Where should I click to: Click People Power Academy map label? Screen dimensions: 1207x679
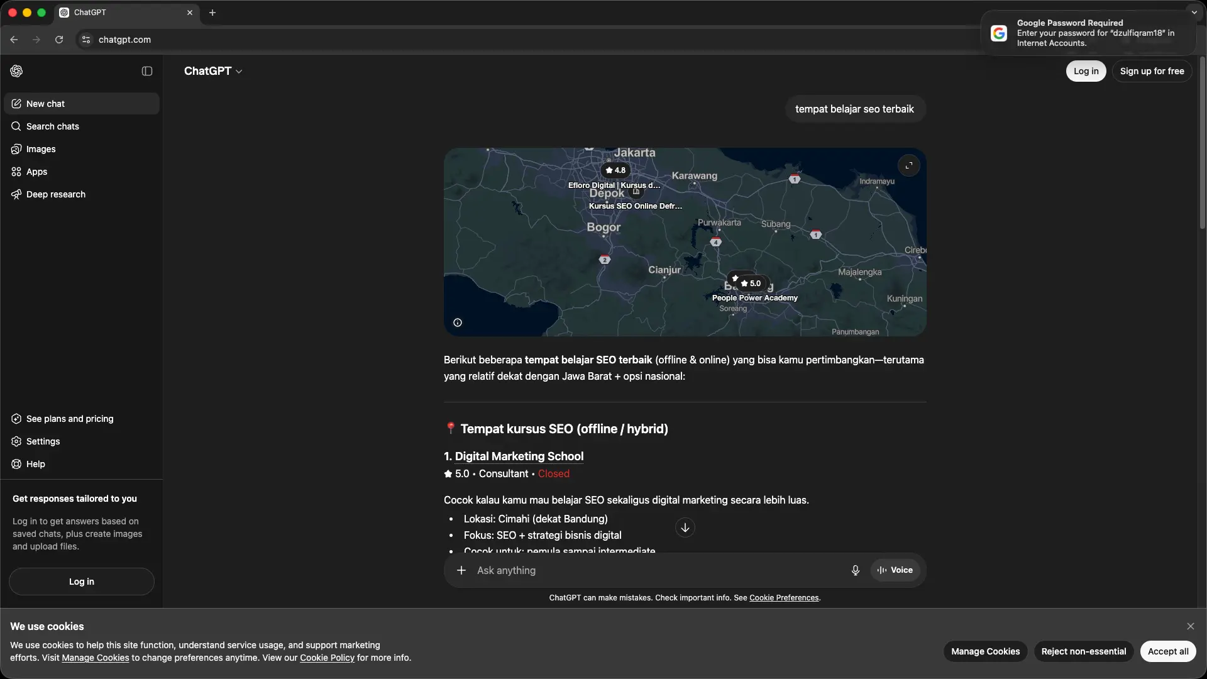[x=754, y=298]
